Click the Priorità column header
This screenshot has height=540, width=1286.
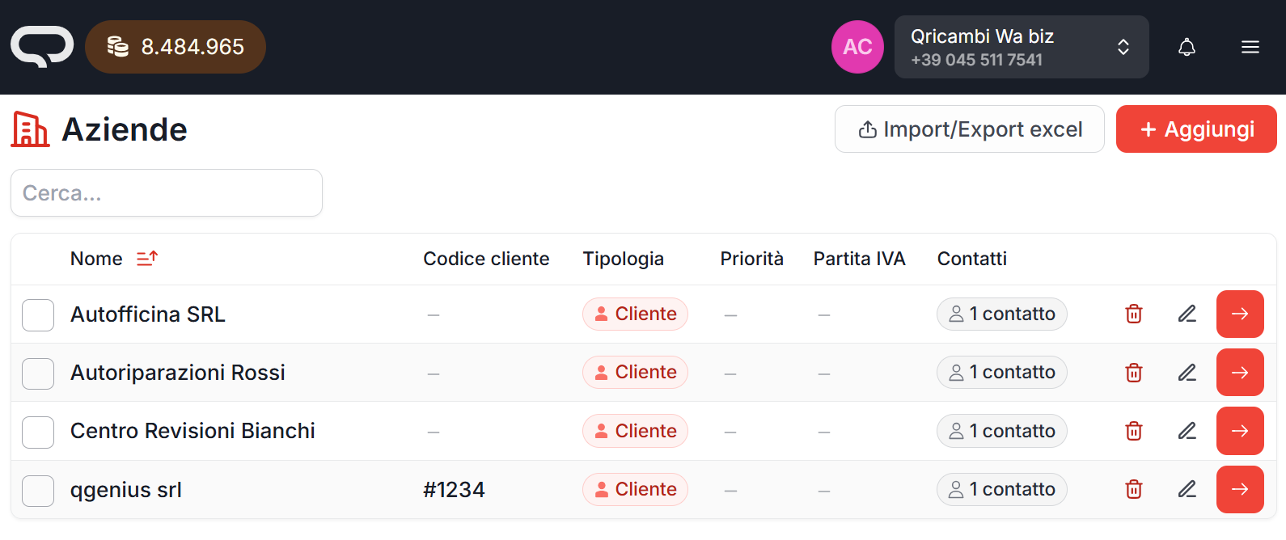[x=751, y=259]
